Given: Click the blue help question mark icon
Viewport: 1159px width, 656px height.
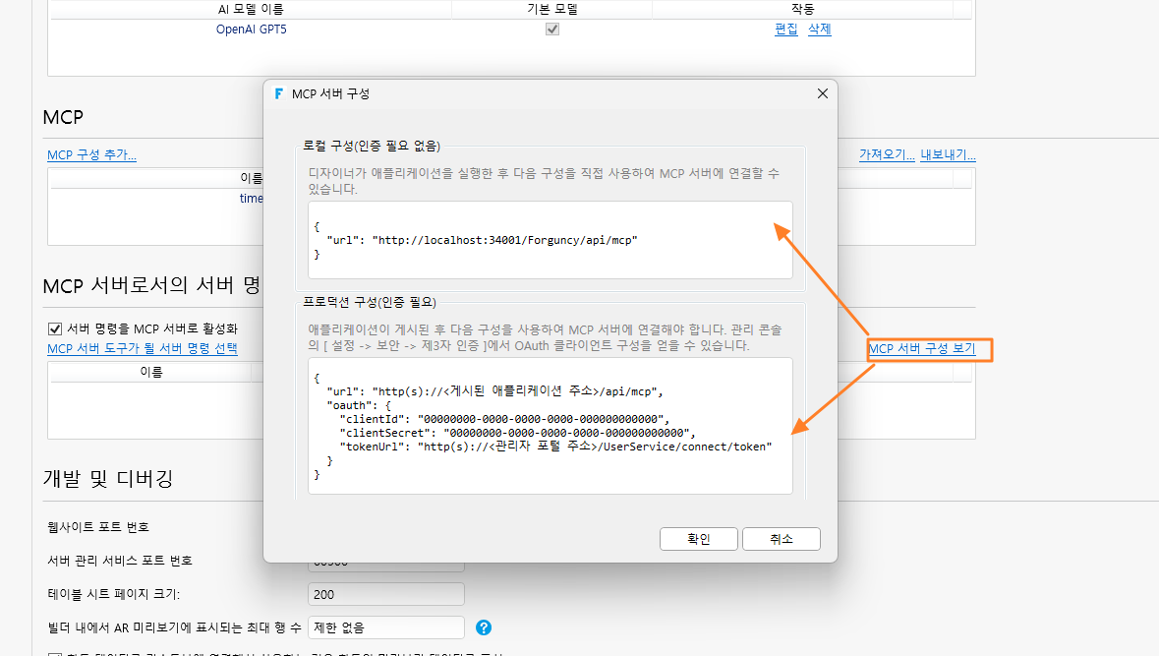Looking at the screenshot, I should [x=484, y=627].
